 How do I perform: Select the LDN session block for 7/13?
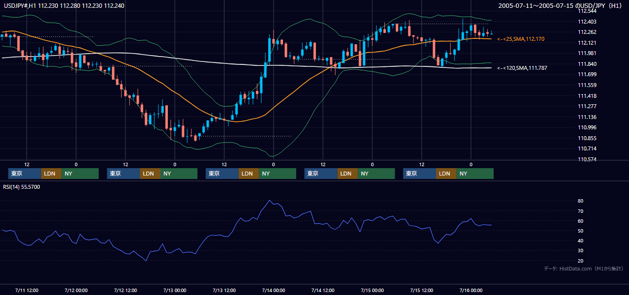(249, 174)
